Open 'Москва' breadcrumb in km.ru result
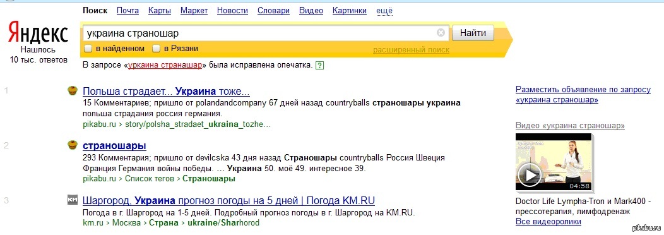This screenshot has height=235, width=664. pos(127,223)
